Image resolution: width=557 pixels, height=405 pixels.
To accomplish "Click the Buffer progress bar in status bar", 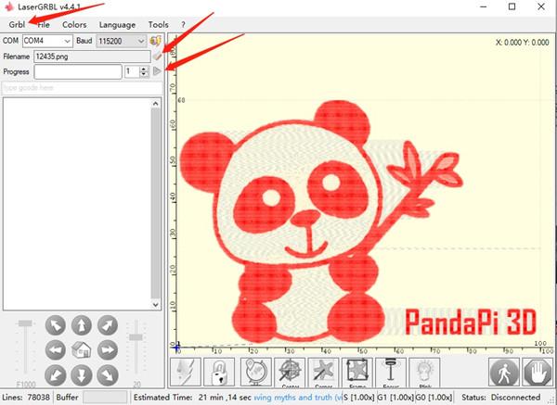I will 105,398.
